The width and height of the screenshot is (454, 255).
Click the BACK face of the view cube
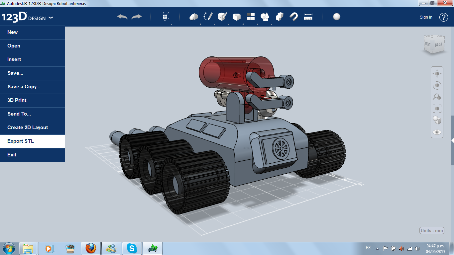[439, 44]
